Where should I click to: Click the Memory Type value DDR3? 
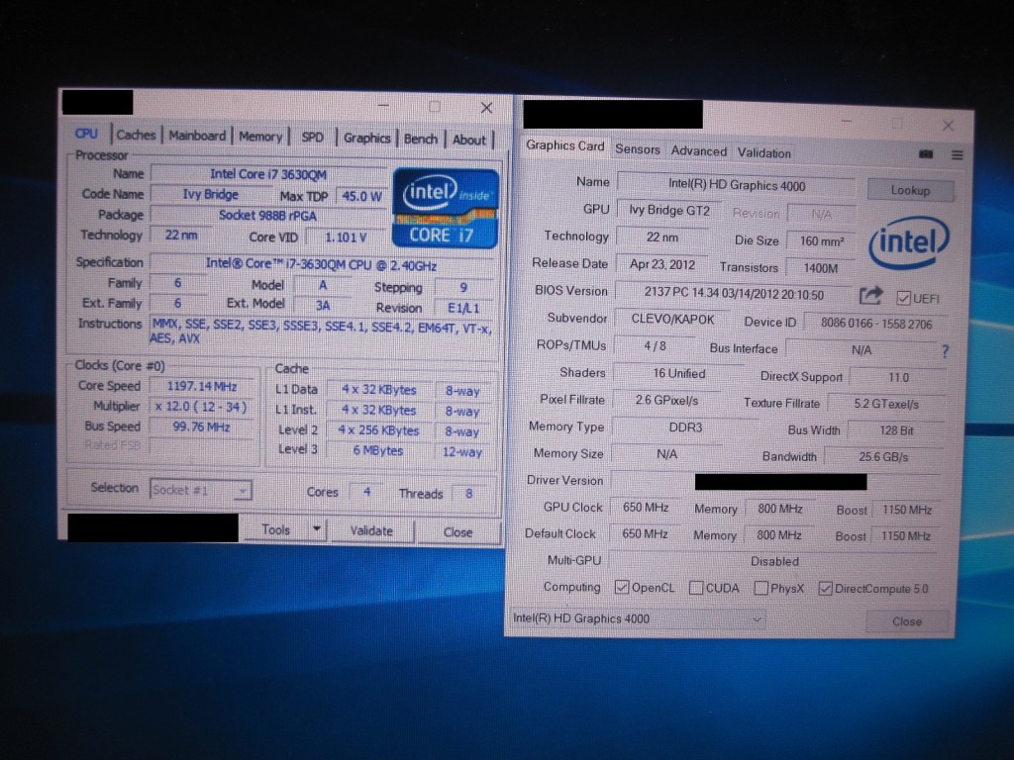point(685,427)
